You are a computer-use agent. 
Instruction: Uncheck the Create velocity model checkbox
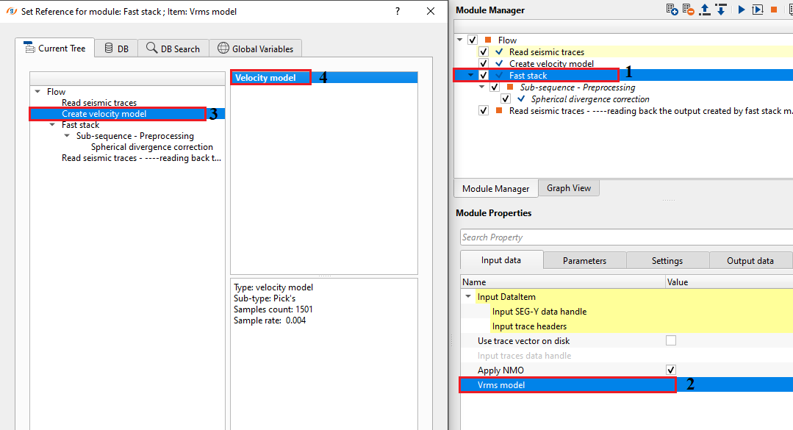pyautogui.click(x=484, y=63)
